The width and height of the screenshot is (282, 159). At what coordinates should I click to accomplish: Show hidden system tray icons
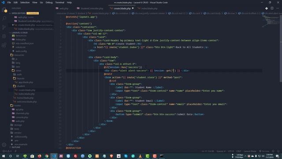pos(245,156)
